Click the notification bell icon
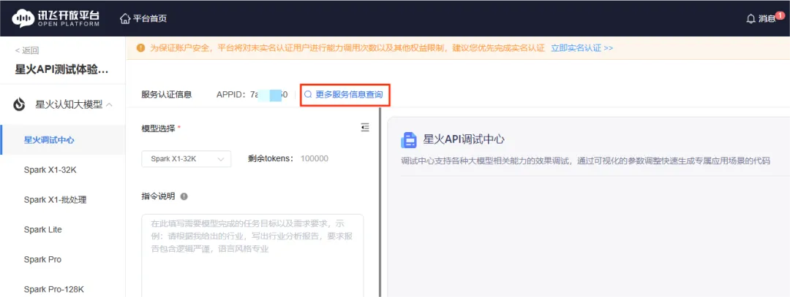 coord(750,19)
